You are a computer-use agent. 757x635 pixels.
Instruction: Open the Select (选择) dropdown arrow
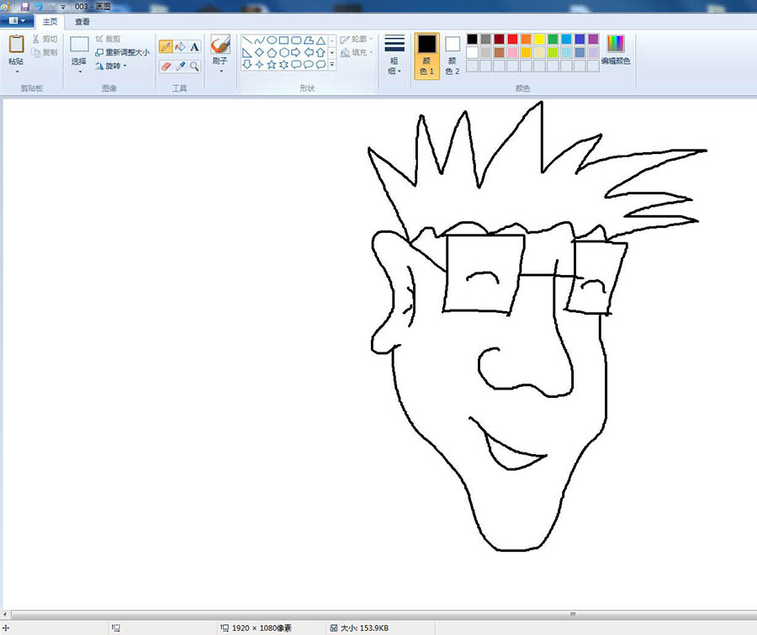(x=80, y=71)
